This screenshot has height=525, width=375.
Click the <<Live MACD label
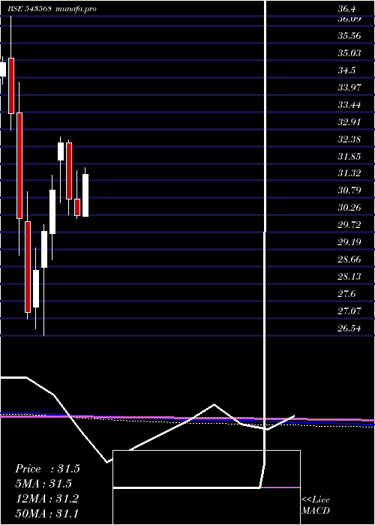[316, 505]
